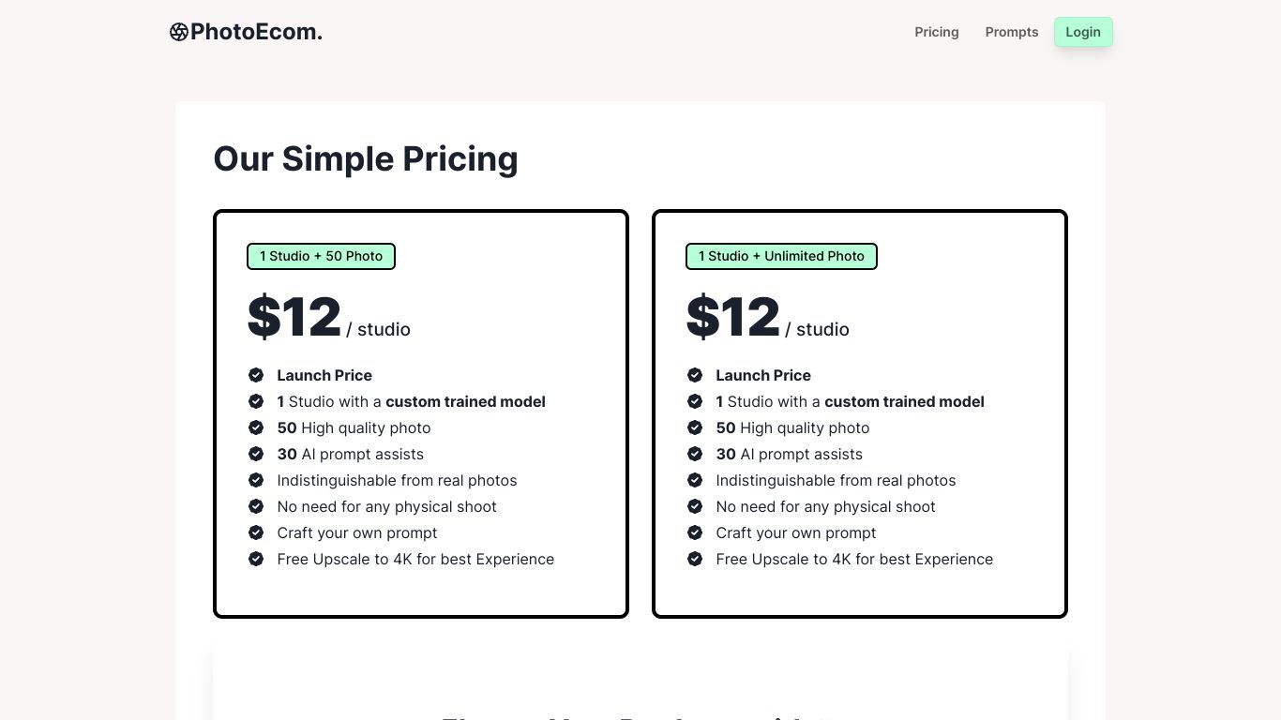Viewport: 1281px width, 720px height.
Task: Click the Our Simple Pricing heading
Action: (366, 158)
